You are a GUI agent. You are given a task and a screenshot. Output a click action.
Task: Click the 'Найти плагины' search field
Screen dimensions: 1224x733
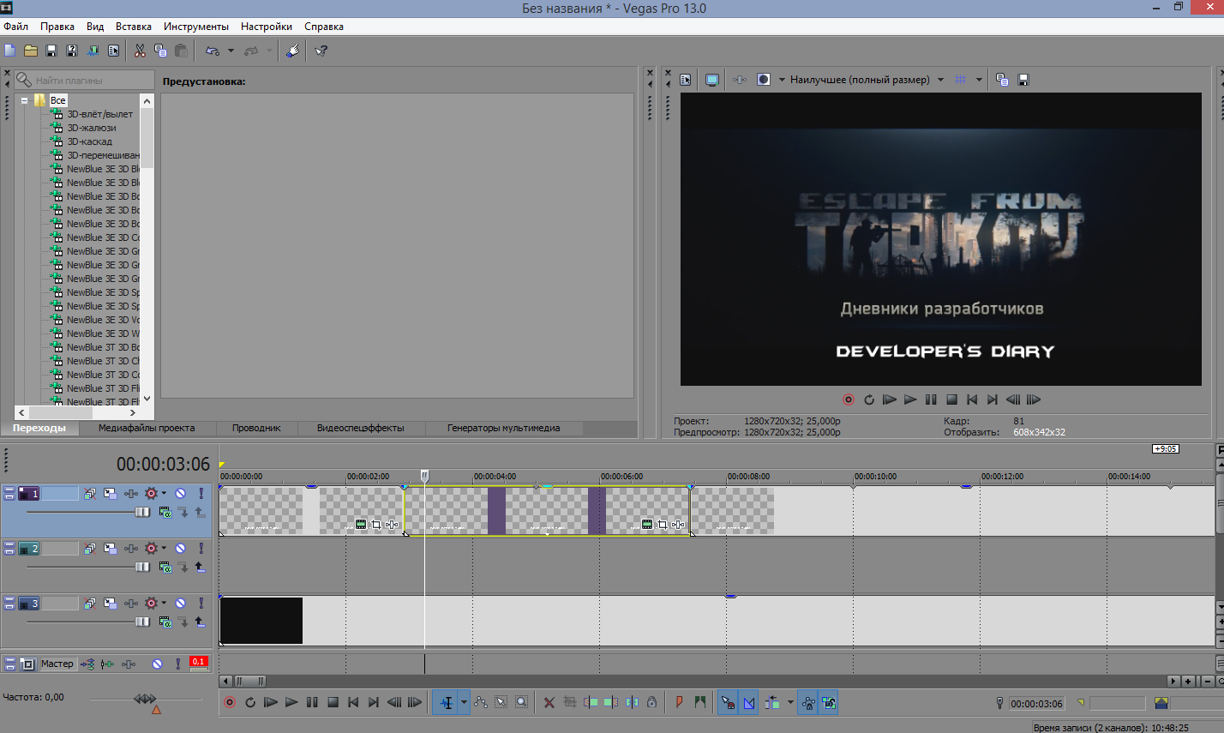coord(84,80)
